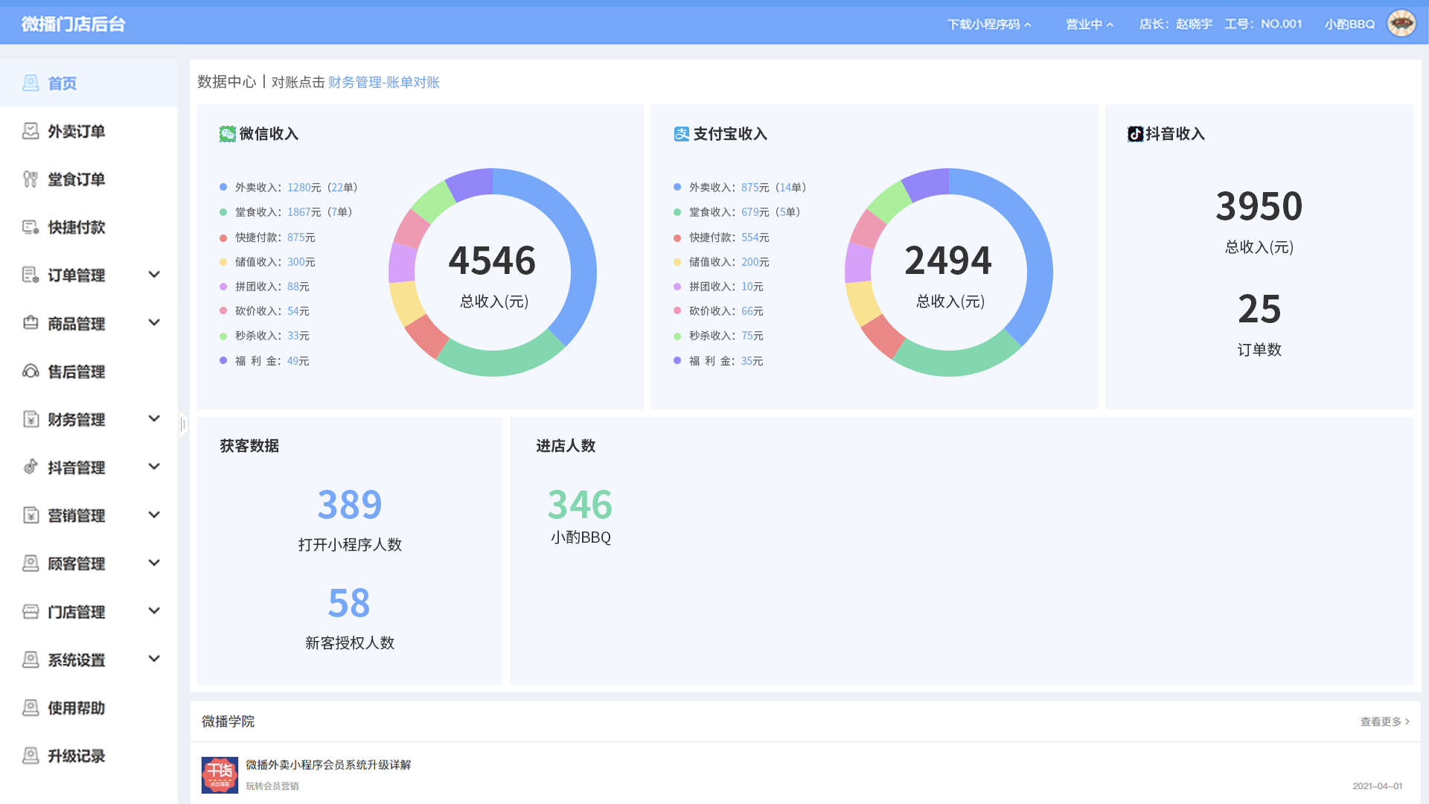The width and height of the screenshot is (1429, 804).
Task: Open 售后管理 menu item
Action: (x=89, y=371)
